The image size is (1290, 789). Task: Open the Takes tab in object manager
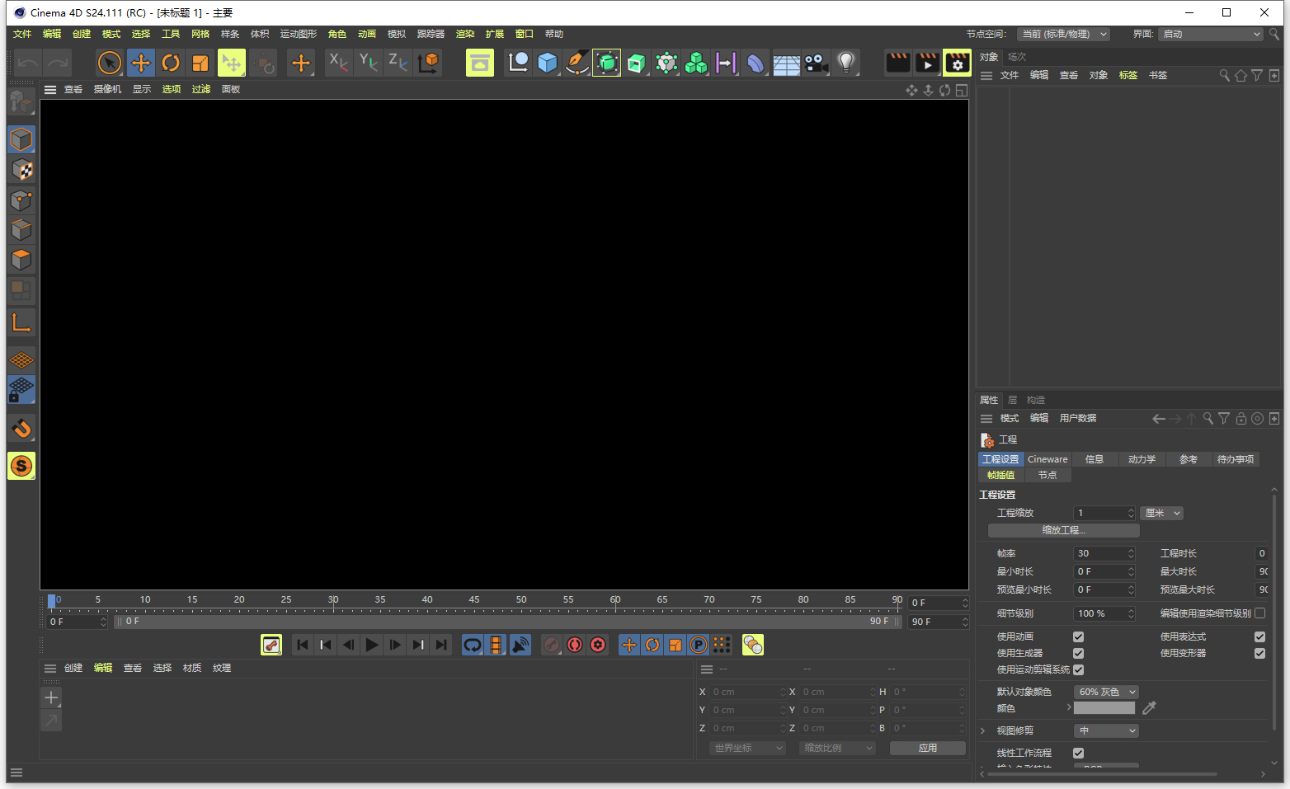1017,57
